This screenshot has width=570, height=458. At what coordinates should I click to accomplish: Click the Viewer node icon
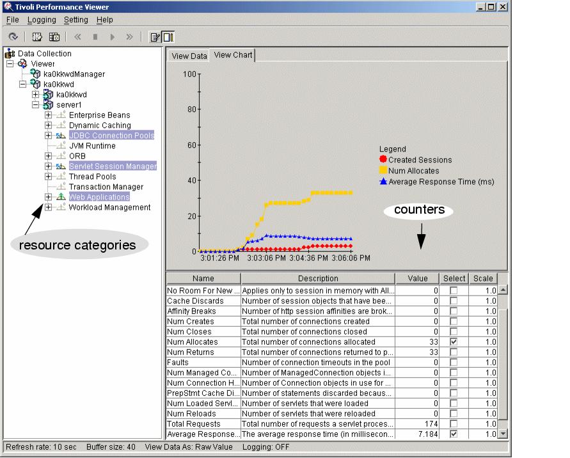(x=22, y=64)
